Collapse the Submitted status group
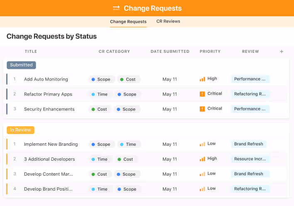Screen dimensions: 294x206 pyautogui.click(x=21, y=65)
